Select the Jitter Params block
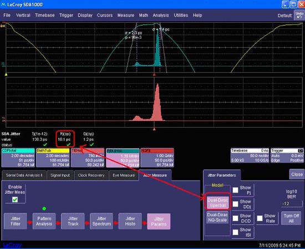Screen dimensions: 305x249 159,221
